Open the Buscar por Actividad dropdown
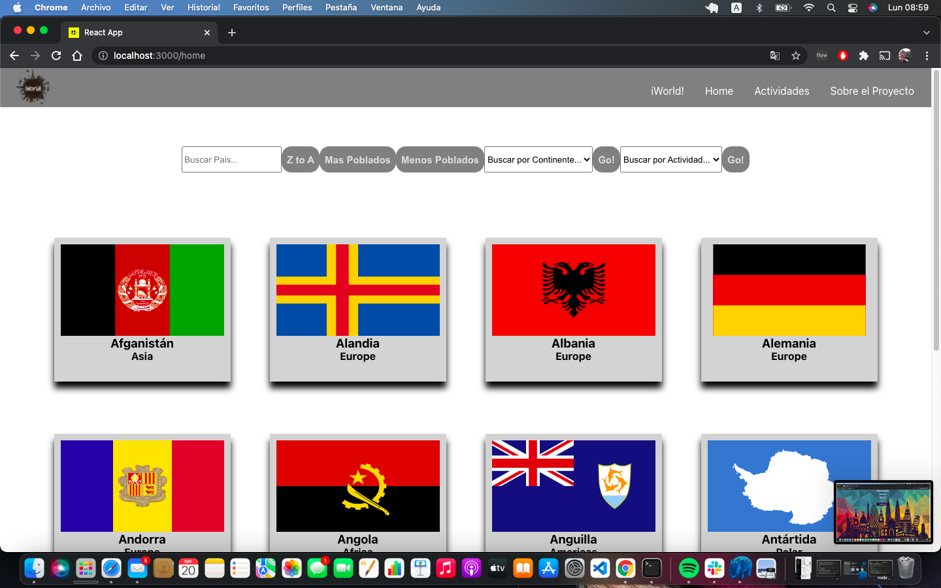 coord(670,159)
